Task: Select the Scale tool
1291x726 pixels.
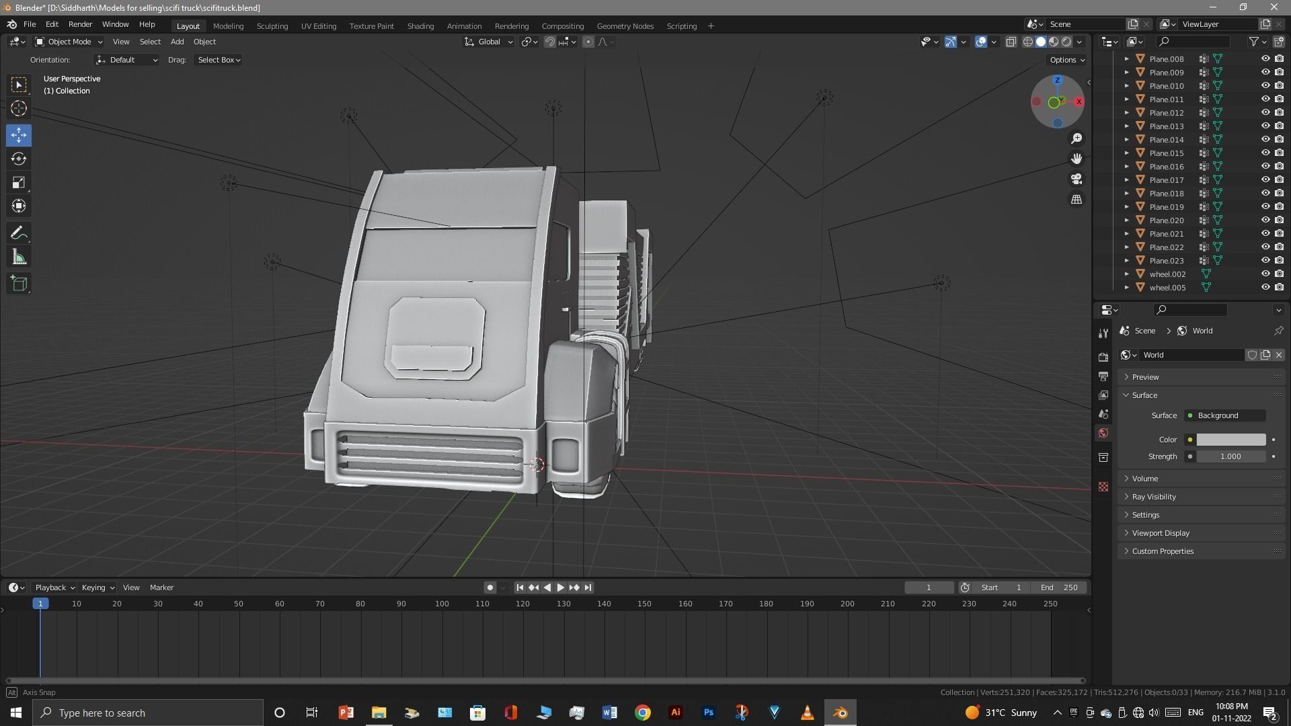Action: [19, 182]
